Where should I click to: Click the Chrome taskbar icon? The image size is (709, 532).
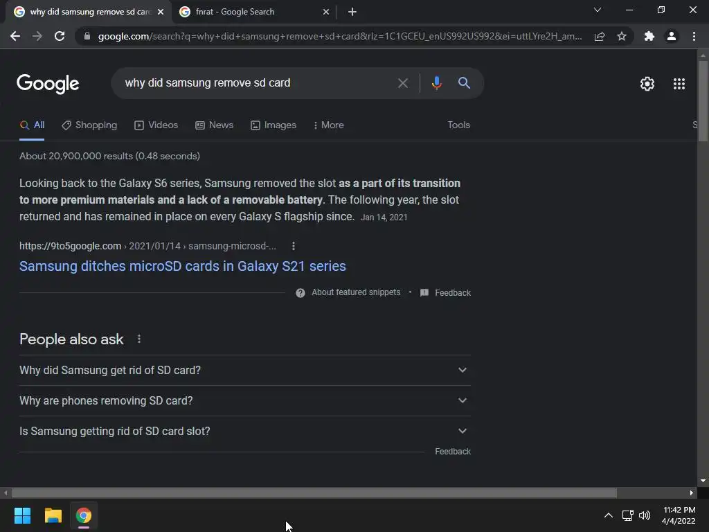[x=84, y=515]
